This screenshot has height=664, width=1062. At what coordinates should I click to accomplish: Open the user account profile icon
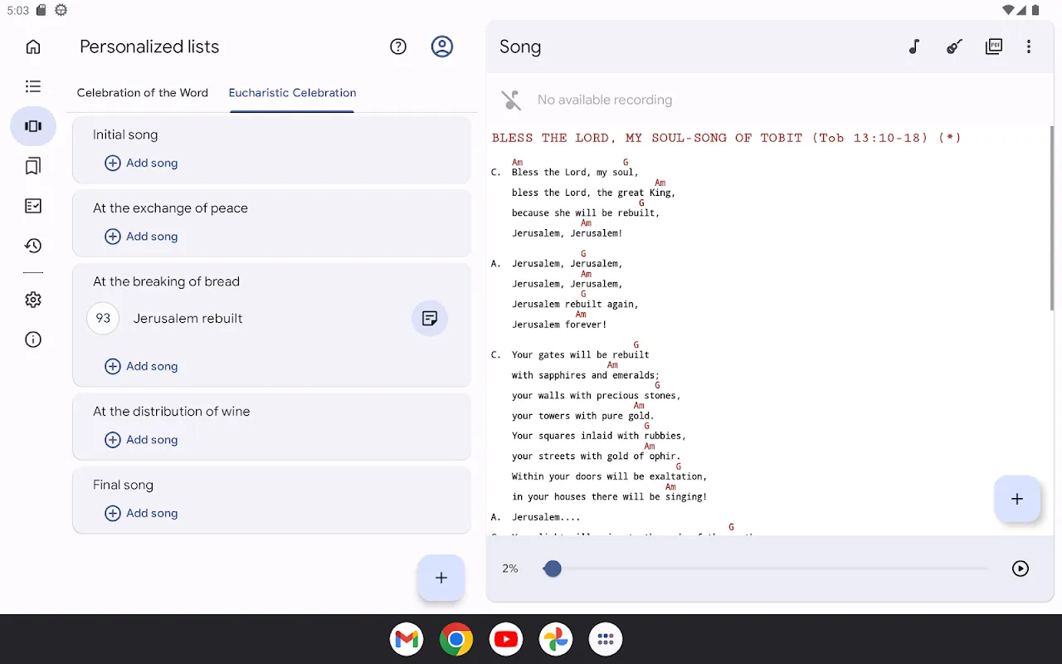coord(442,47)
